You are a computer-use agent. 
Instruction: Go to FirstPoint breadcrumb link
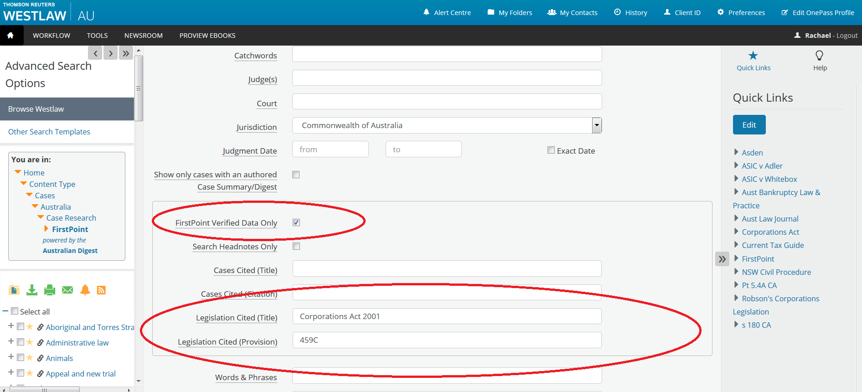[70, 229]
